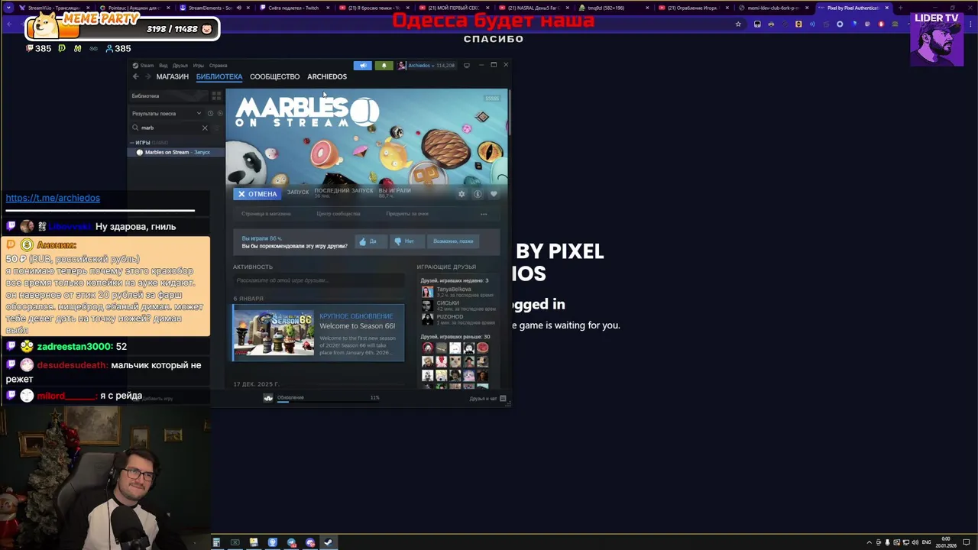This screenshot has width=978, height=550.
Task: Open the three-dots more links menu
Action: (x=484, y=214)
